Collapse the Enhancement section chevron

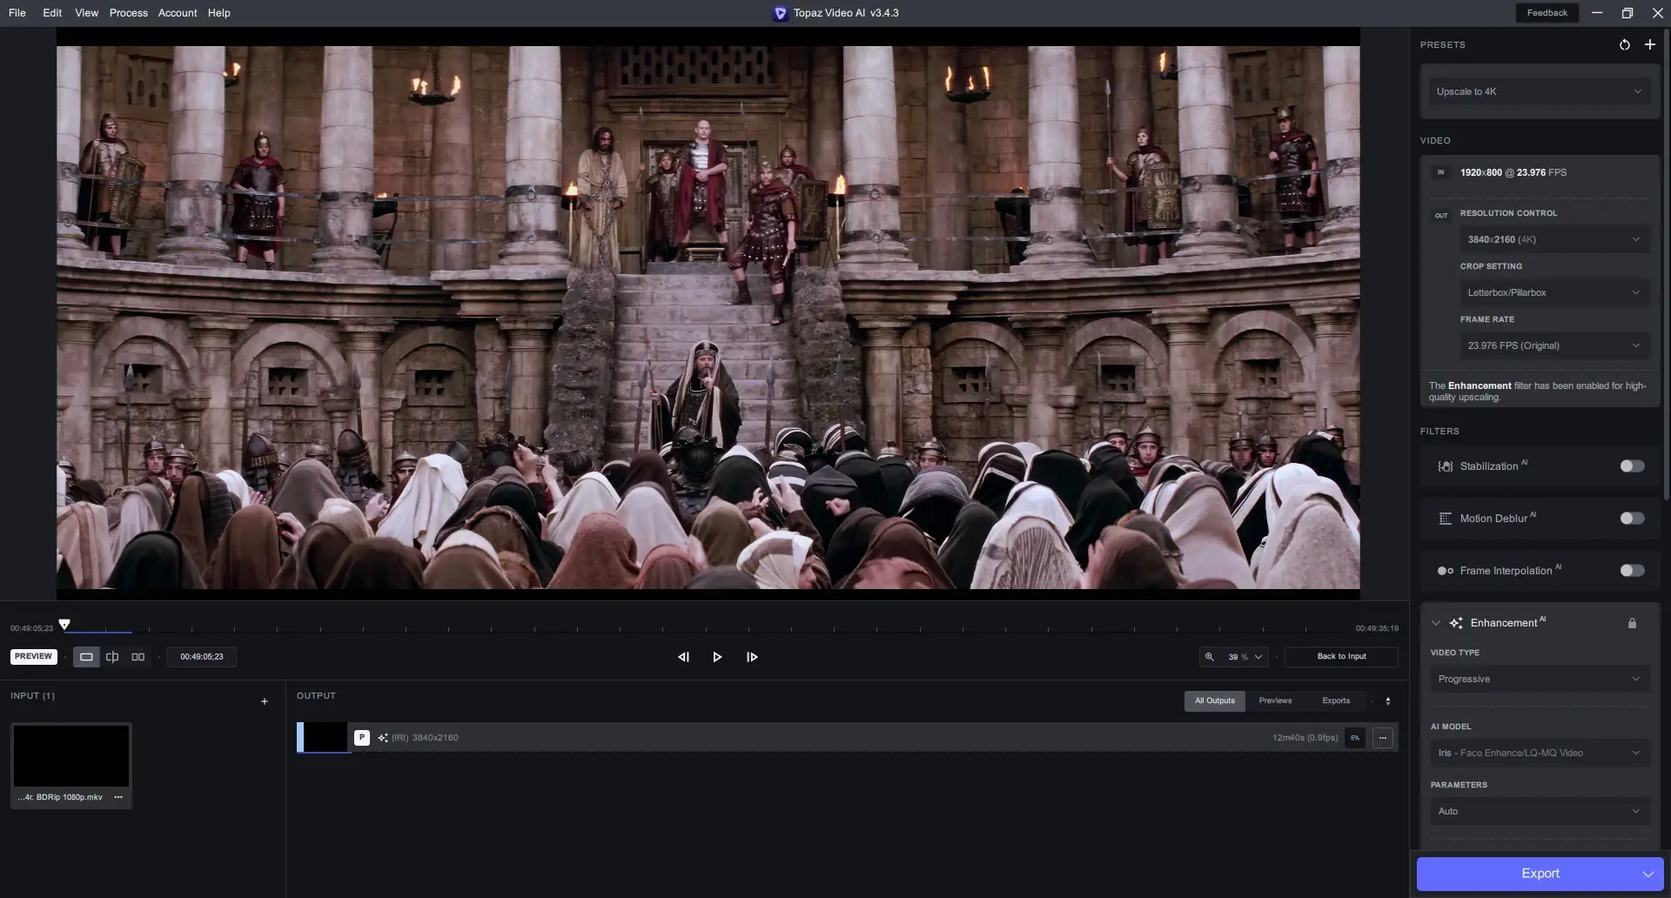[x=1436, y=623]
